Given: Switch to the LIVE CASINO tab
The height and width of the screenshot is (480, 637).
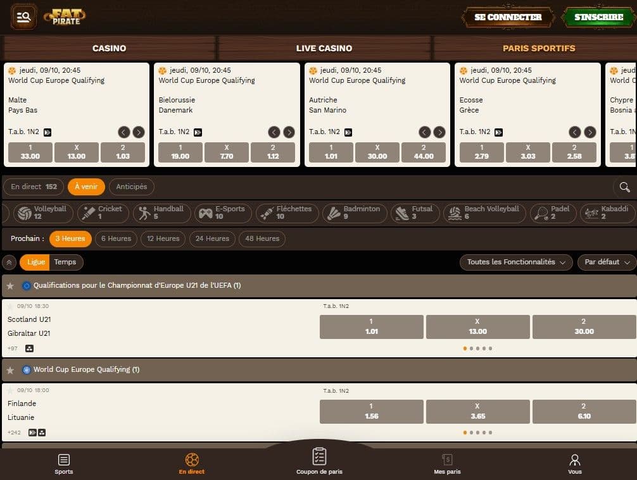Looking at the screenshot, I should point(324,48).
